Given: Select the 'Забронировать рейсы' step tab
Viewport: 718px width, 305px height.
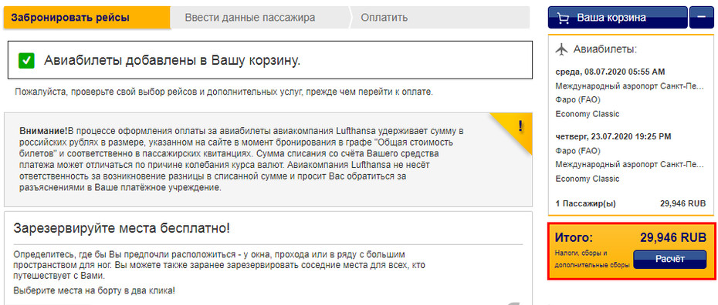Looking at the screenshot, I should [86, 18].
